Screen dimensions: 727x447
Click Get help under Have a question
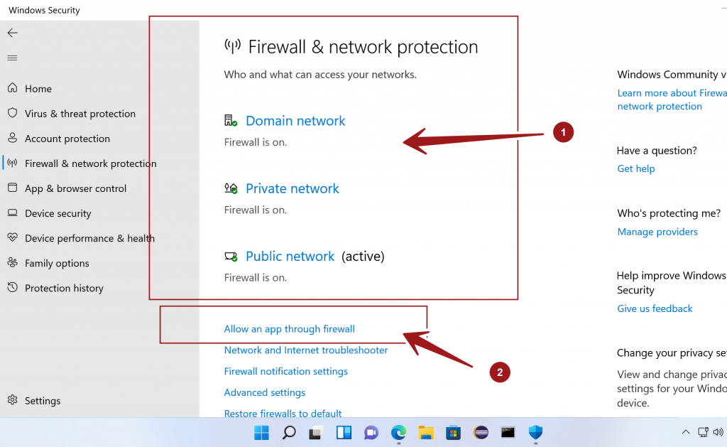[635, 168]
